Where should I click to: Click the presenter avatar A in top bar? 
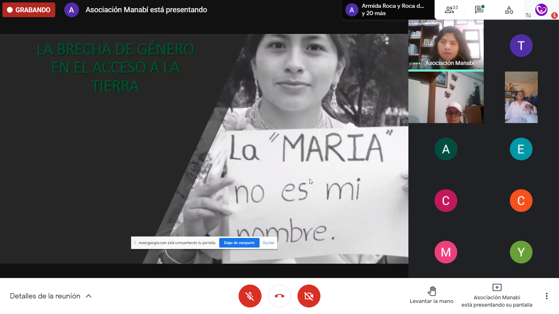coord(72,10)
